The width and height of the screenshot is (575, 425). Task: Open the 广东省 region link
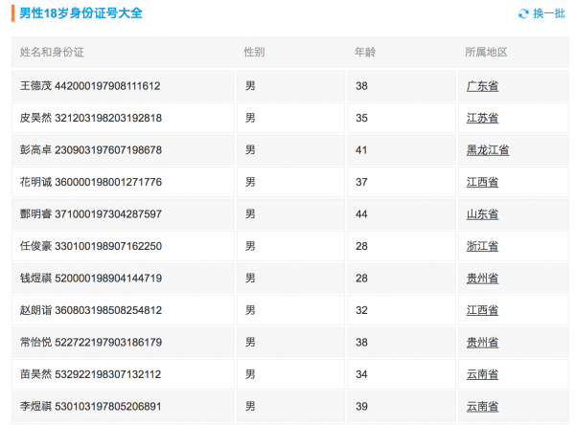[482, 86]
